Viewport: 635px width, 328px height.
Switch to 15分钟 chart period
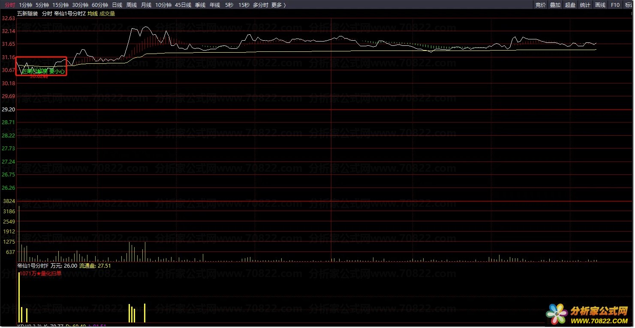(x=60, y=5)
